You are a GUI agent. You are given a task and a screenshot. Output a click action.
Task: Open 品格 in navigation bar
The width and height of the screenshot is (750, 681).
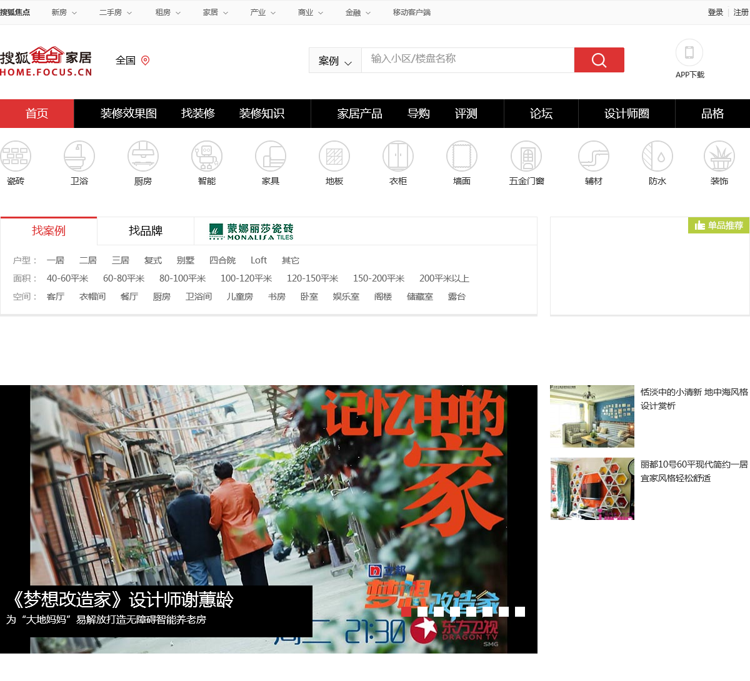click(x=712, y=114)
